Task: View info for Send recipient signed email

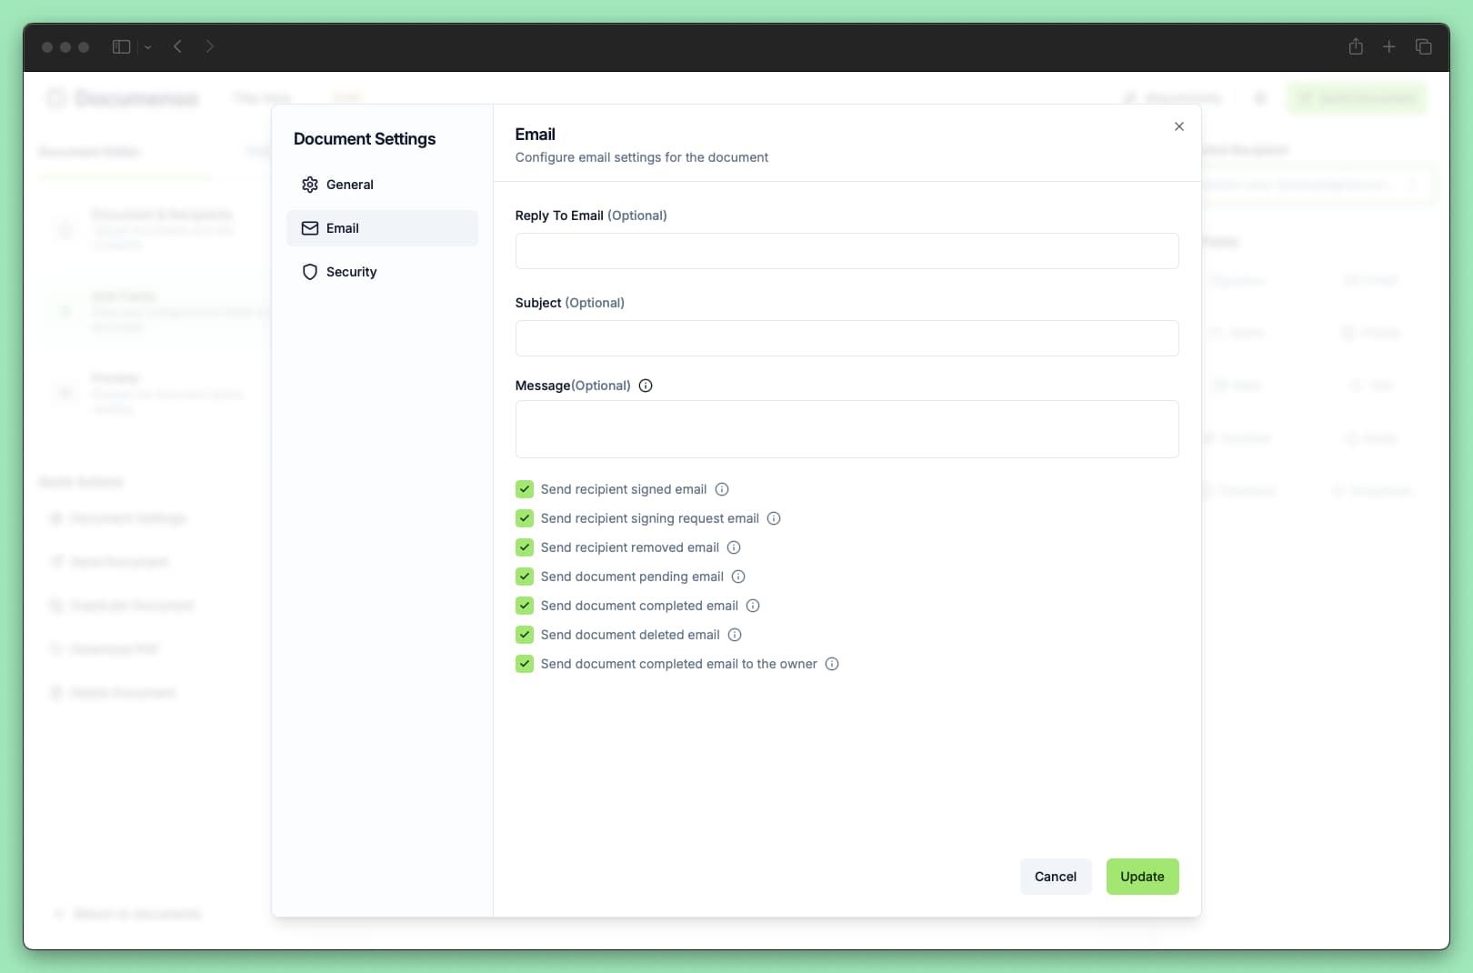Action: [x=721, y=489]
